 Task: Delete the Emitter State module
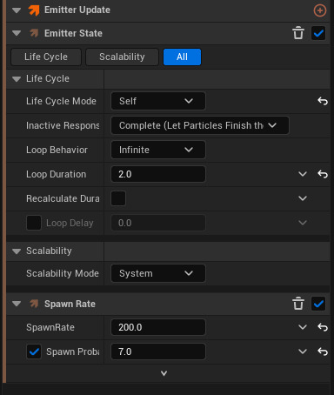tap(298, 33)
